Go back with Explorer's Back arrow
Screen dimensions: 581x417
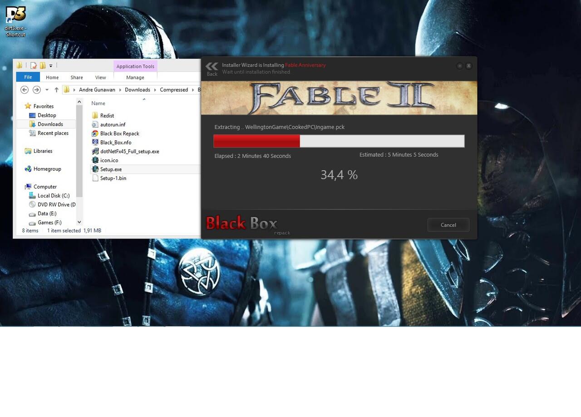click(25, 90)
